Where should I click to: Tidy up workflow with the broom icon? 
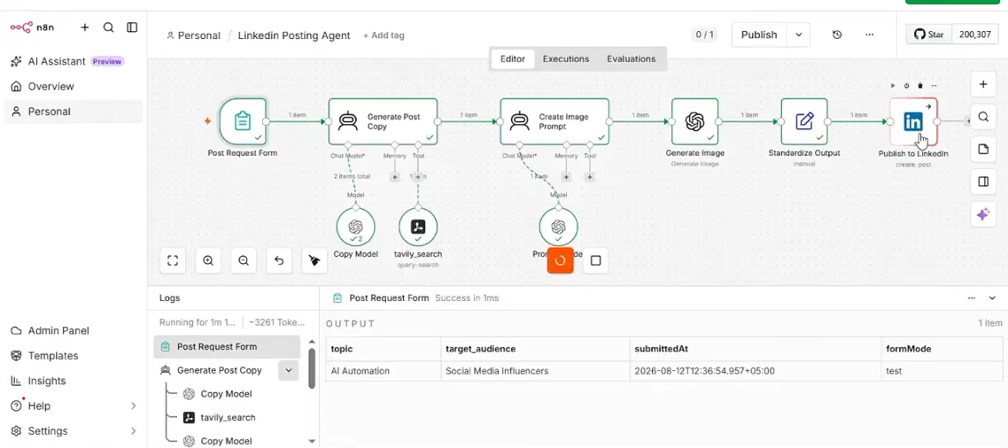point(314,260)
